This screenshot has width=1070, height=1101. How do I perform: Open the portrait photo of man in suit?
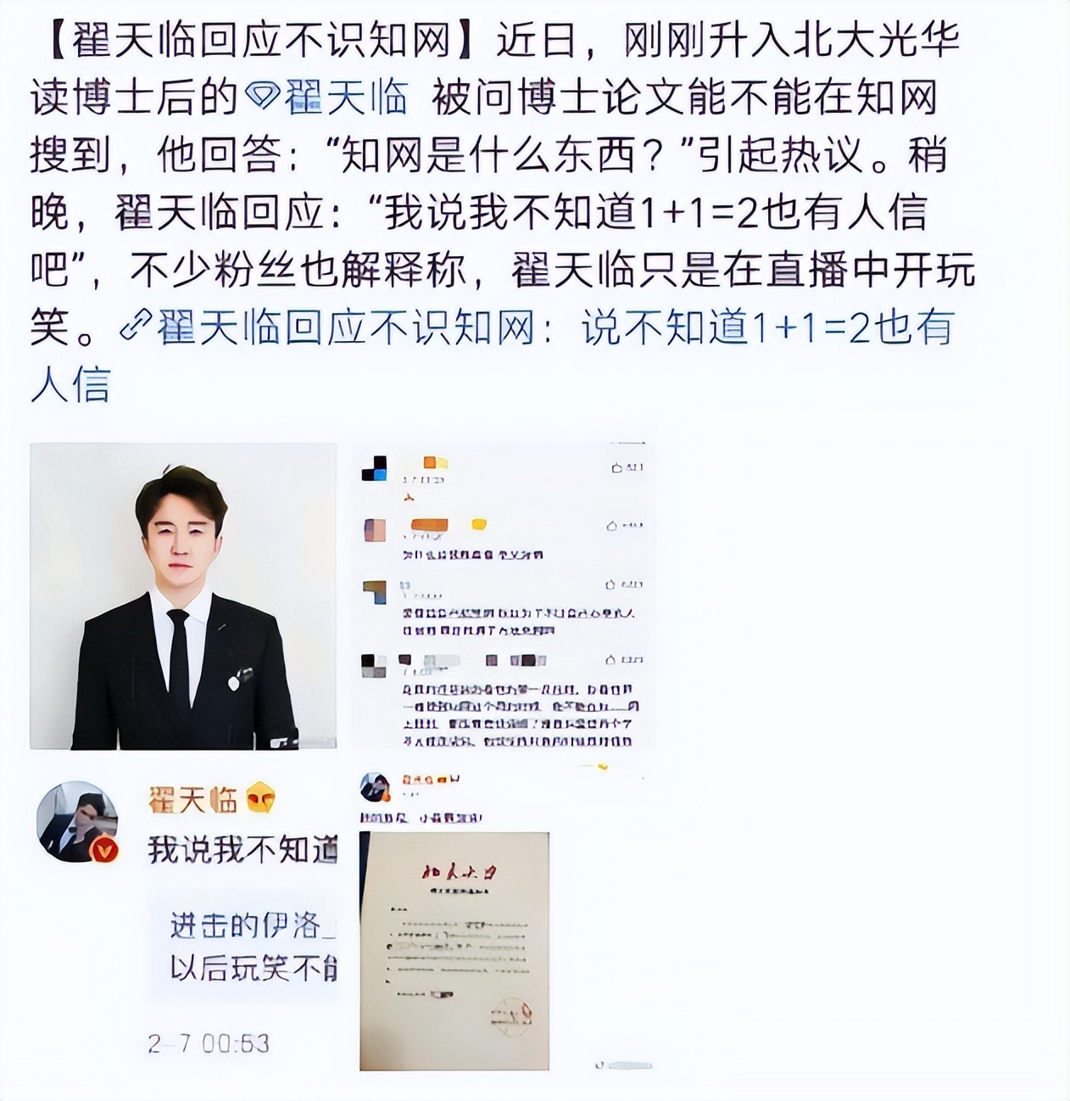[x=183, y=595]
